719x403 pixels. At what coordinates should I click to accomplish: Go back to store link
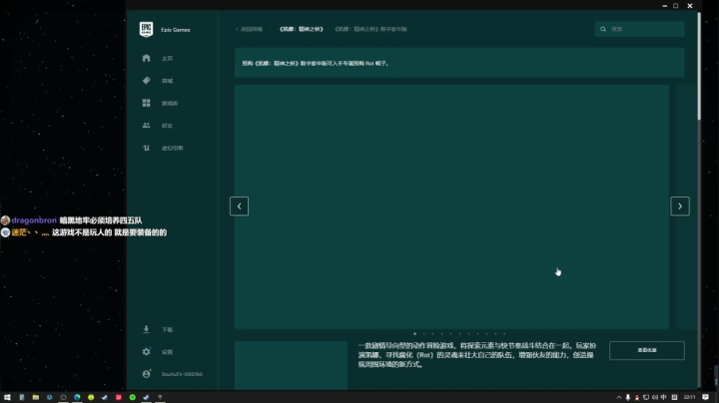[249, 29]
